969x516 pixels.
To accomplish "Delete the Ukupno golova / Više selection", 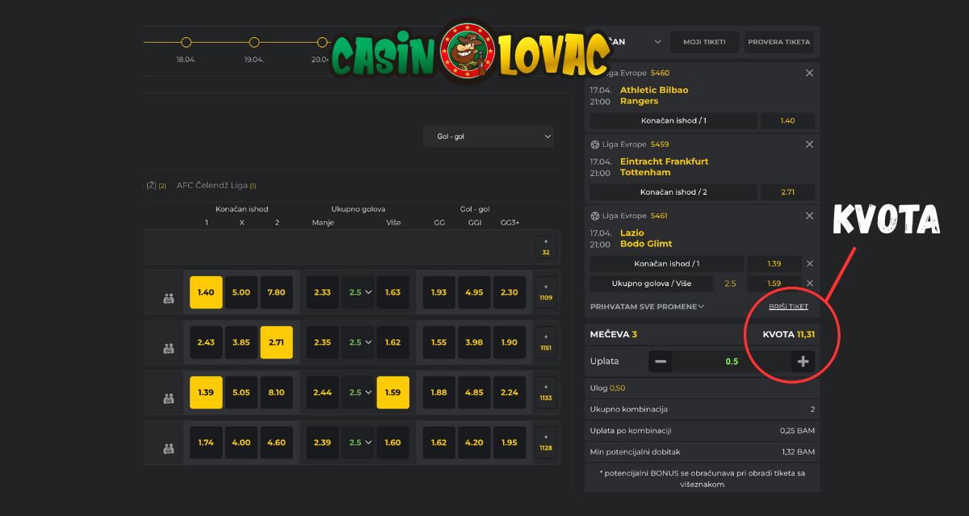I will (x=810, y=283).
